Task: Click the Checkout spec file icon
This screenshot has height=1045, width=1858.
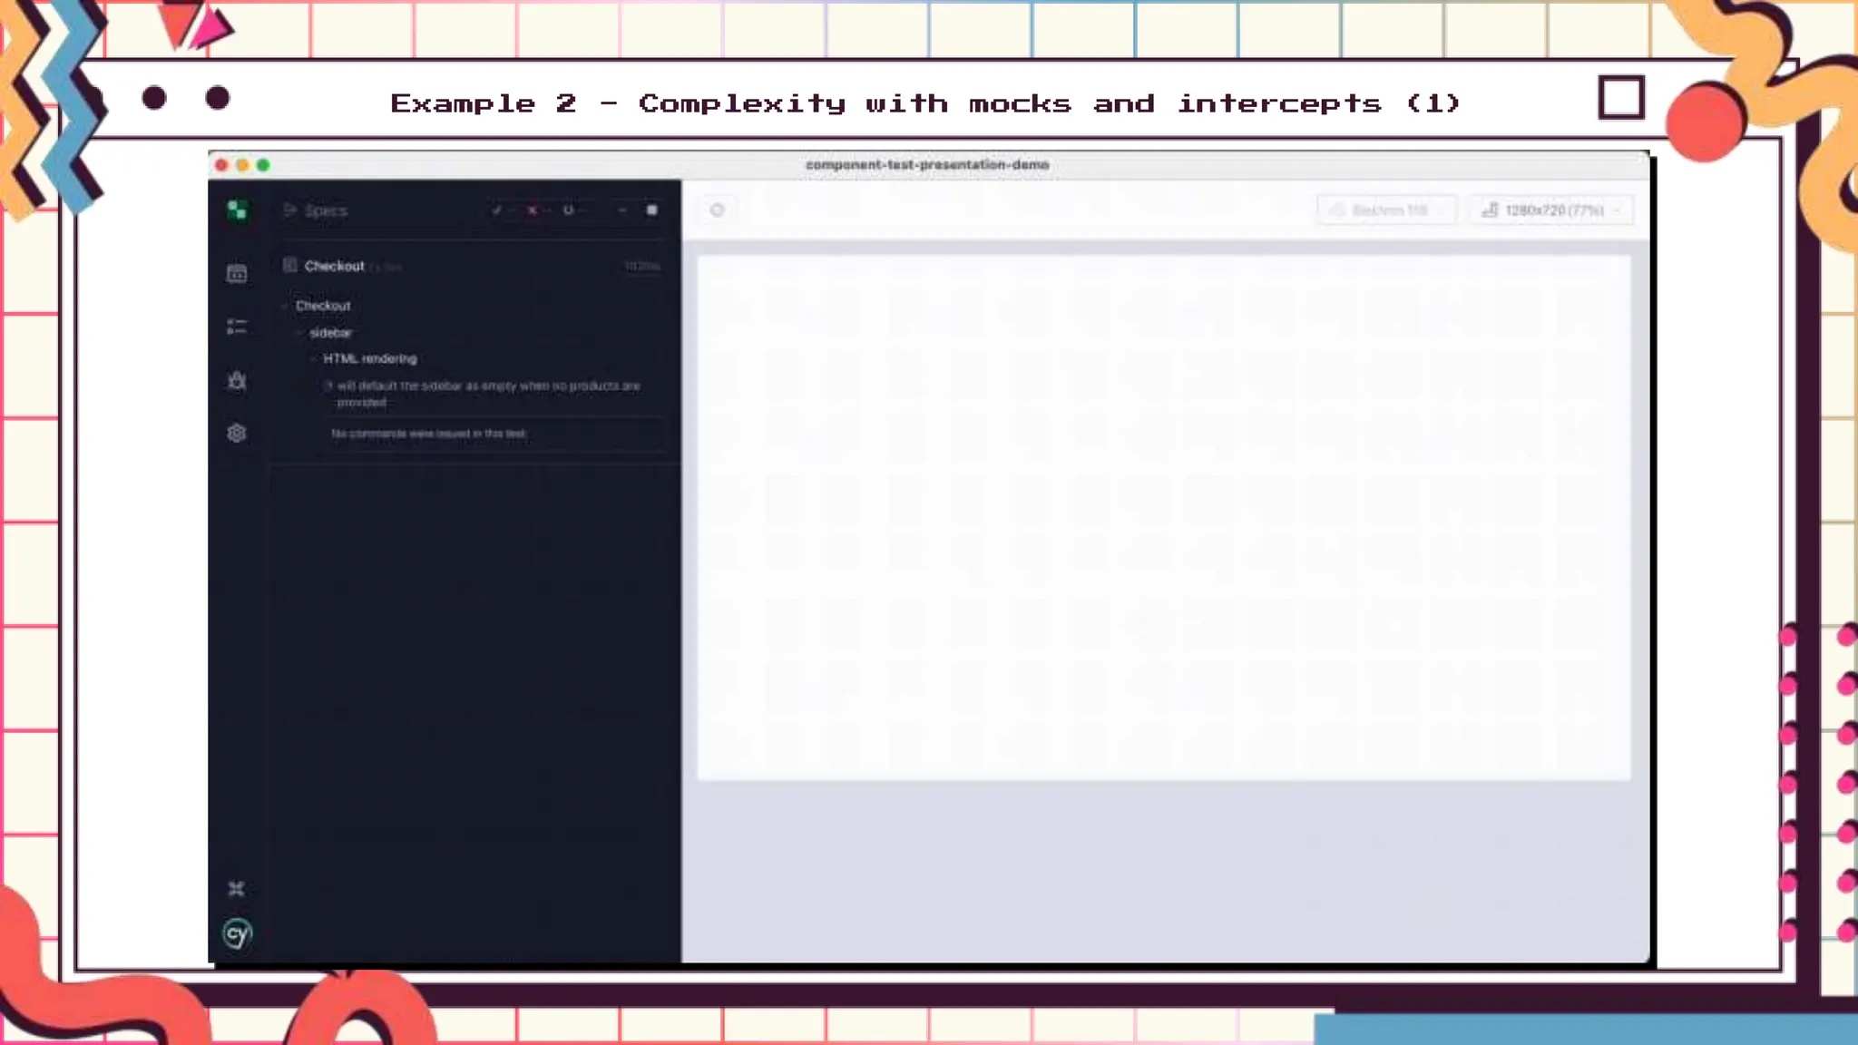Action: (290, 265)
